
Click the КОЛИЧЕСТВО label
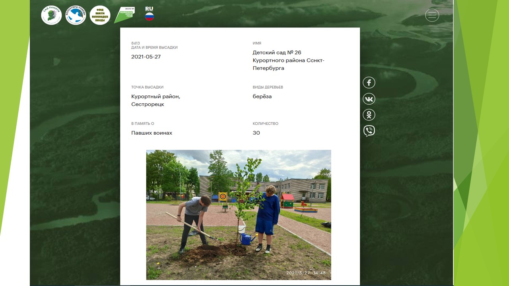(265, 124)
